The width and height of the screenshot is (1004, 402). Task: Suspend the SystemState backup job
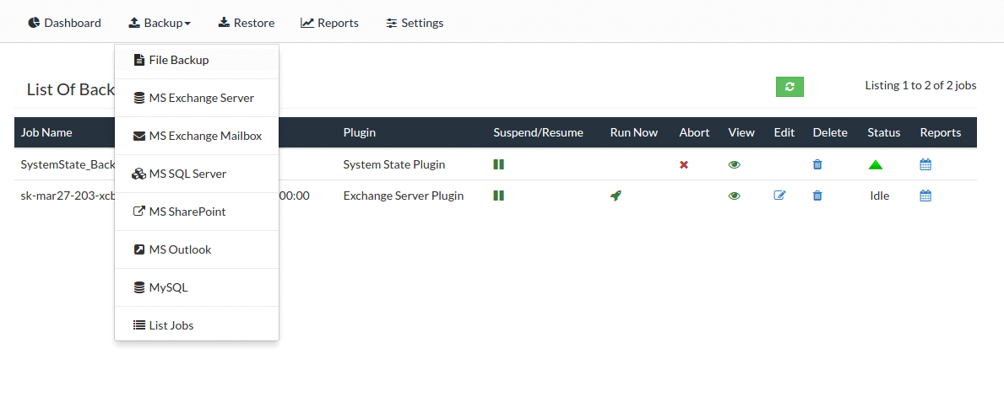click(499, 164)
